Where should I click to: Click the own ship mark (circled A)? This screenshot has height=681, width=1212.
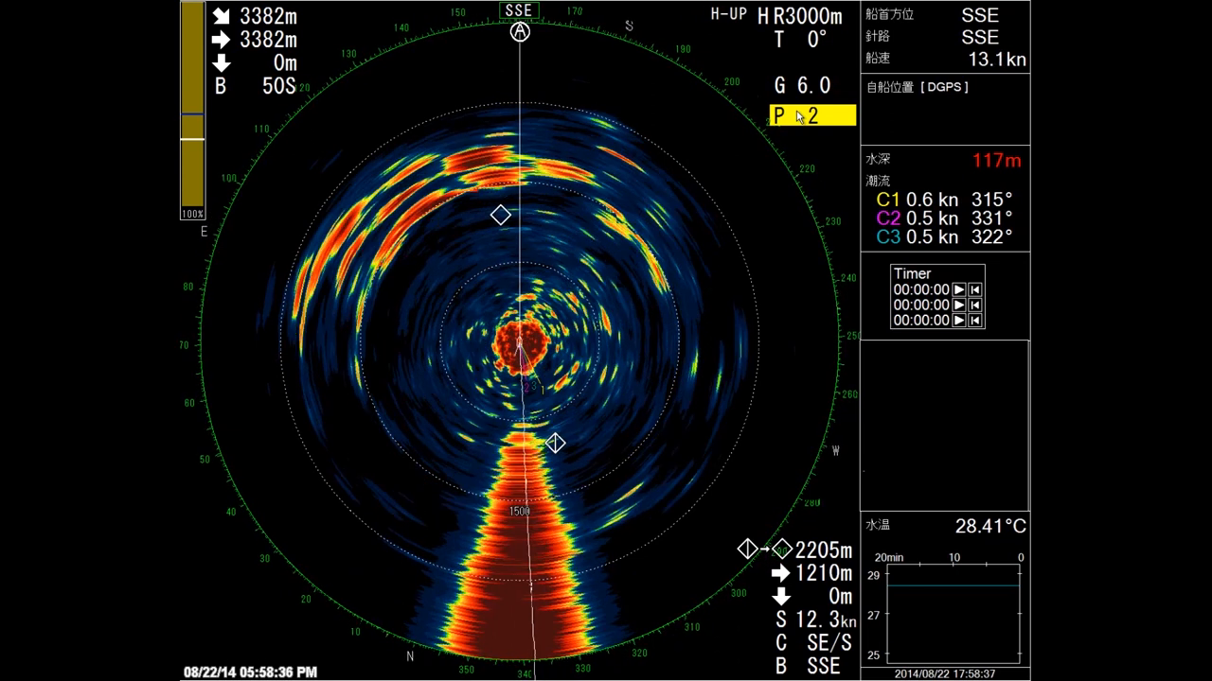pos(519,31)
